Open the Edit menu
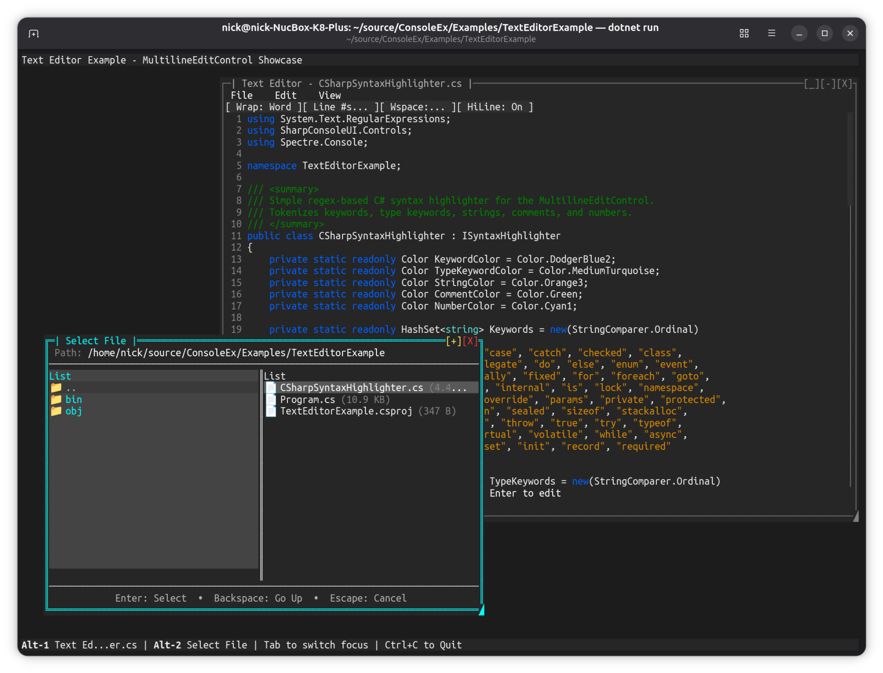 click(285, 95)
